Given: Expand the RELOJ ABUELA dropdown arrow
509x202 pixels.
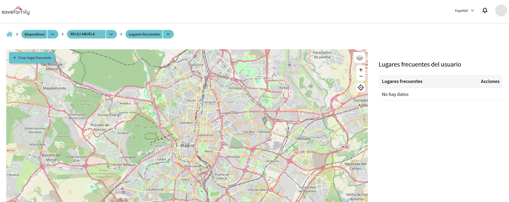Looking at the screenshot, I should coord(111,34).
